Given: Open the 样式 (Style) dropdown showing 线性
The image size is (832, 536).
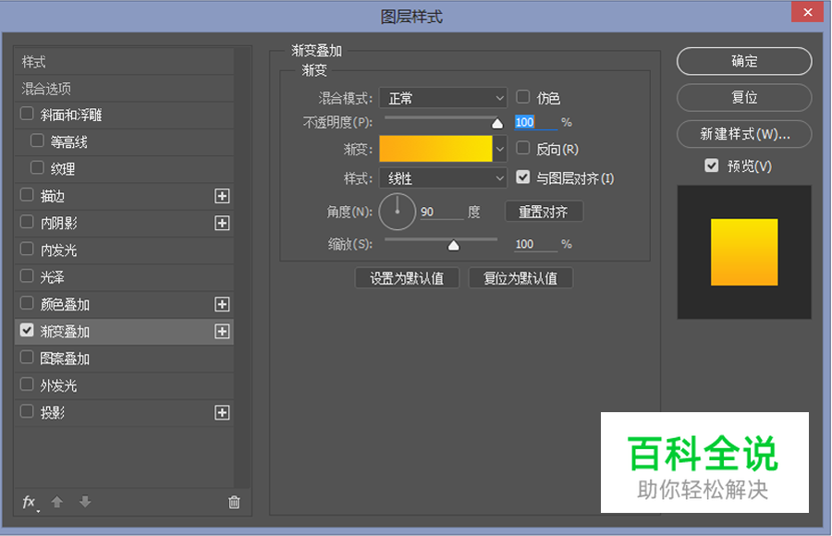Looking at the screenshot, I should point(443,177).
